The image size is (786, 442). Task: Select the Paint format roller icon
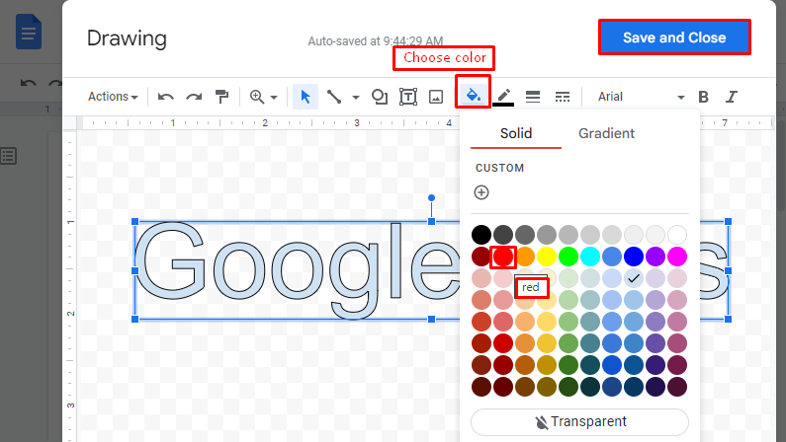pos(221,97)
